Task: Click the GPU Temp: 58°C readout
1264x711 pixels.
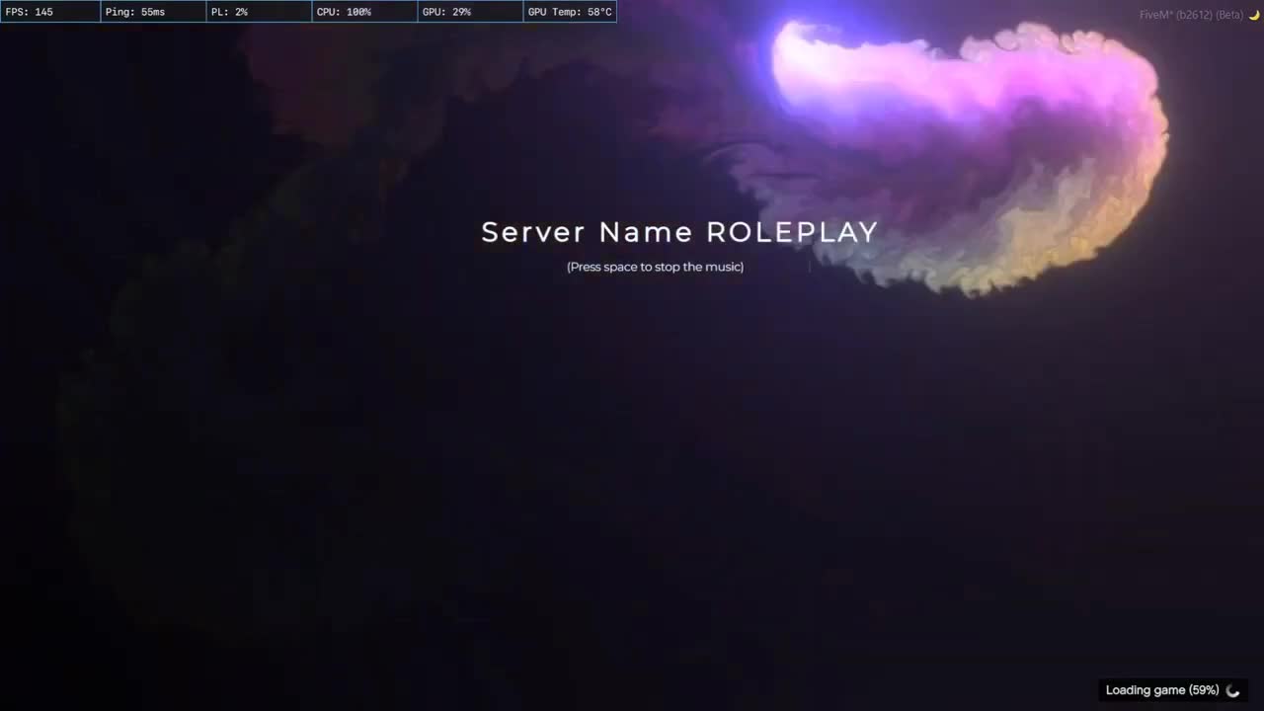Action: click(x=570, y=11)
